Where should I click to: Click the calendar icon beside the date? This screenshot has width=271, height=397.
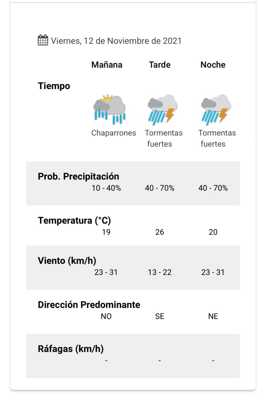coord(43,40)
